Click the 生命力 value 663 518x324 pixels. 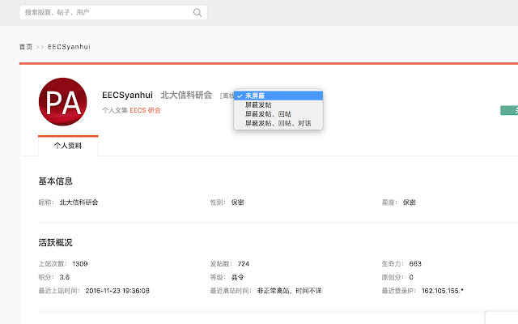(x=415, y=264)
